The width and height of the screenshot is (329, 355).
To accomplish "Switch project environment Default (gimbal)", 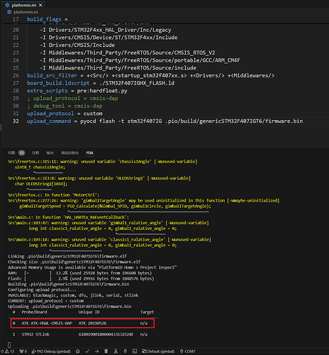I will point(158,351).
